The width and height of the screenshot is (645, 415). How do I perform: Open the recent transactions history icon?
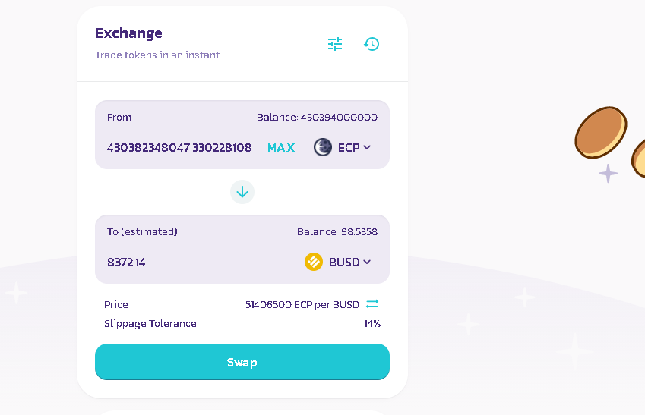point(372,44)
